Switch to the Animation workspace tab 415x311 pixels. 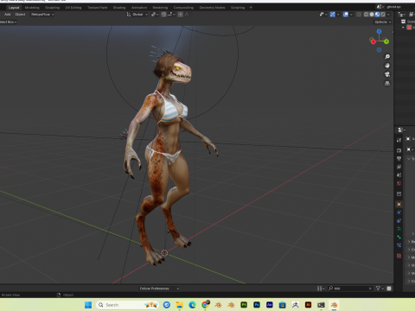coord(139,8)
